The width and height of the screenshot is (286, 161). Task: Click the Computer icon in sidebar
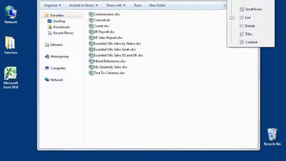pyautogui.click(x=47, y=68)
